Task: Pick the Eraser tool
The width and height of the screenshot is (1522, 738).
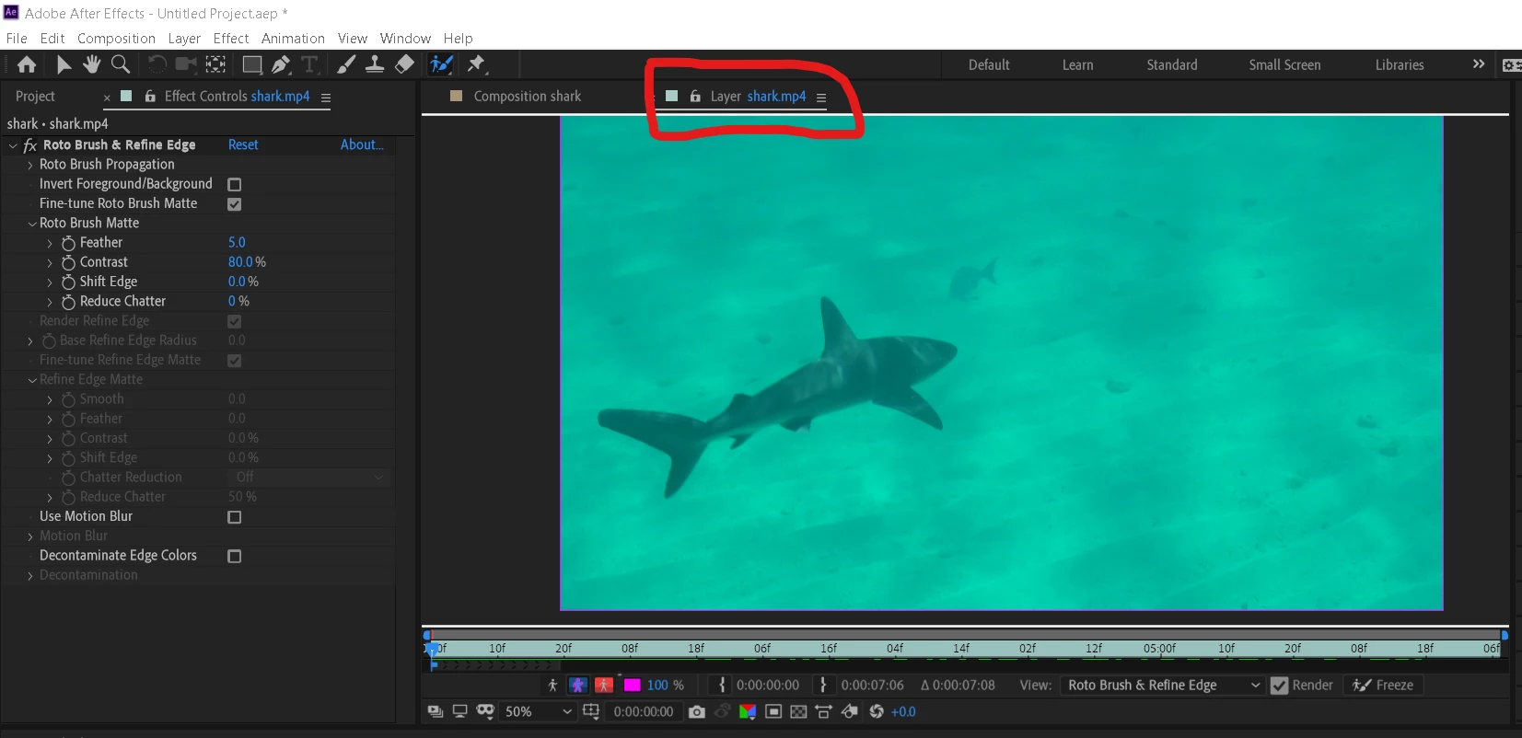Action: [404, 64]
